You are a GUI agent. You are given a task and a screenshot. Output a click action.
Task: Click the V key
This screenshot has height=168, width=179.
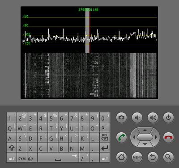(x=53, y=147)
